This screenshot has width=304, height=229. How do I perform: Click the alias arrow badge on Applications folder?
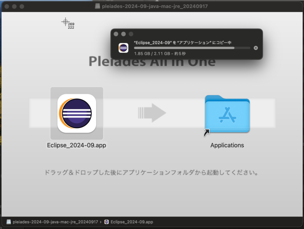coord(207,133)
